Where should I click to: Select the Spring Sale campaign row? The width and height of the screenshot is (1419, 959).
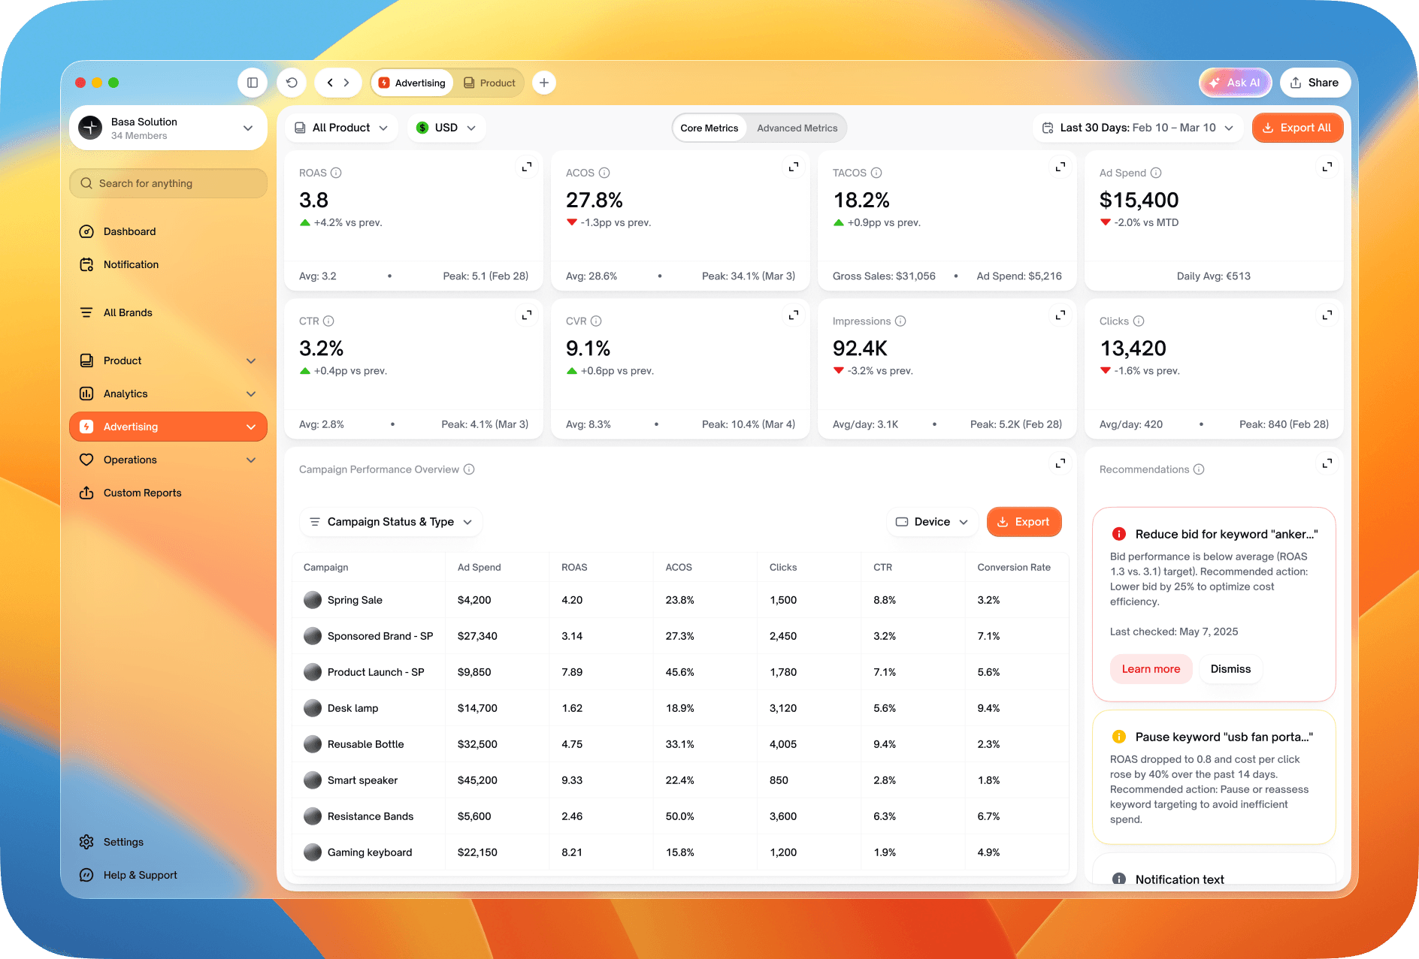680,600
